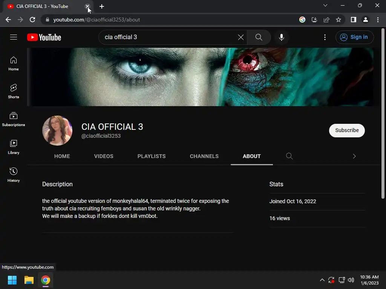Open Shorts in the sidebar

click(x=14, y=91)
